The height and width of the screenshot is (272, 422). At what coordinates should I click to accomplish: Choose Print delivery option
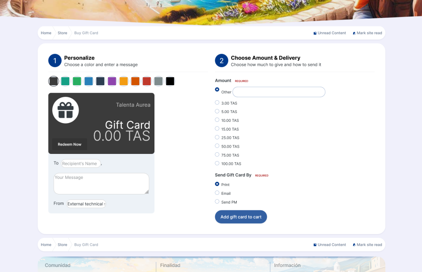click(217, 184)
